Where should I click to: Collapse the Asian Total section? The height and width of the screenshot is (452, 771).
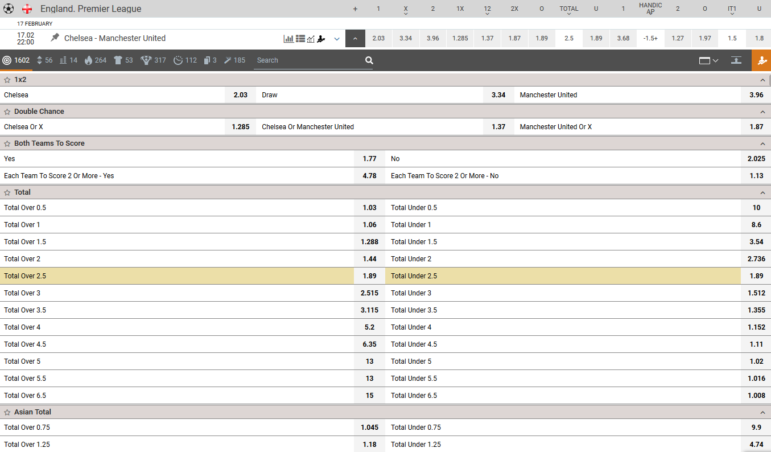(x=762, y=412)
